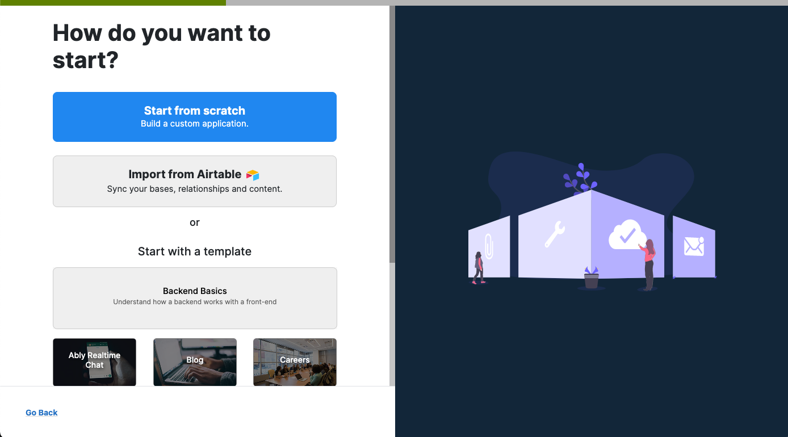
Task: Click the green filled progress bar segment
Action: (x=112, y=3)
